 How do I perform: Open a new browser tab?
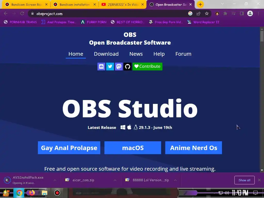click(x=200, y=5)
